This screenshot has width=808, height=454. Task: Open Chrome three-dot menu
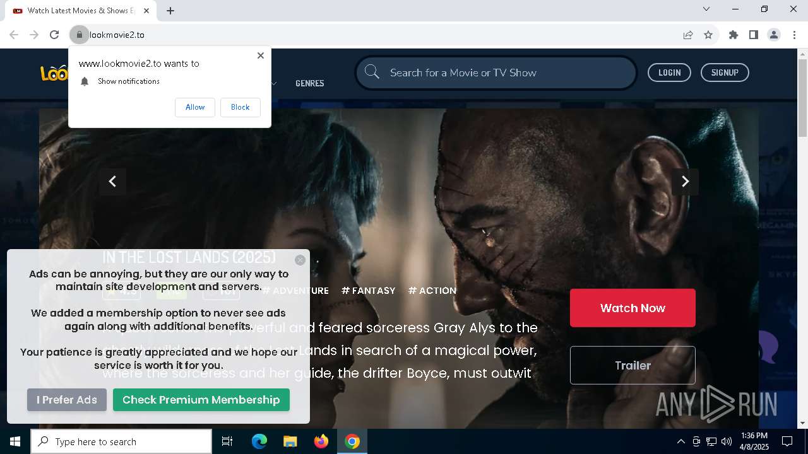[x=794, y=35]
